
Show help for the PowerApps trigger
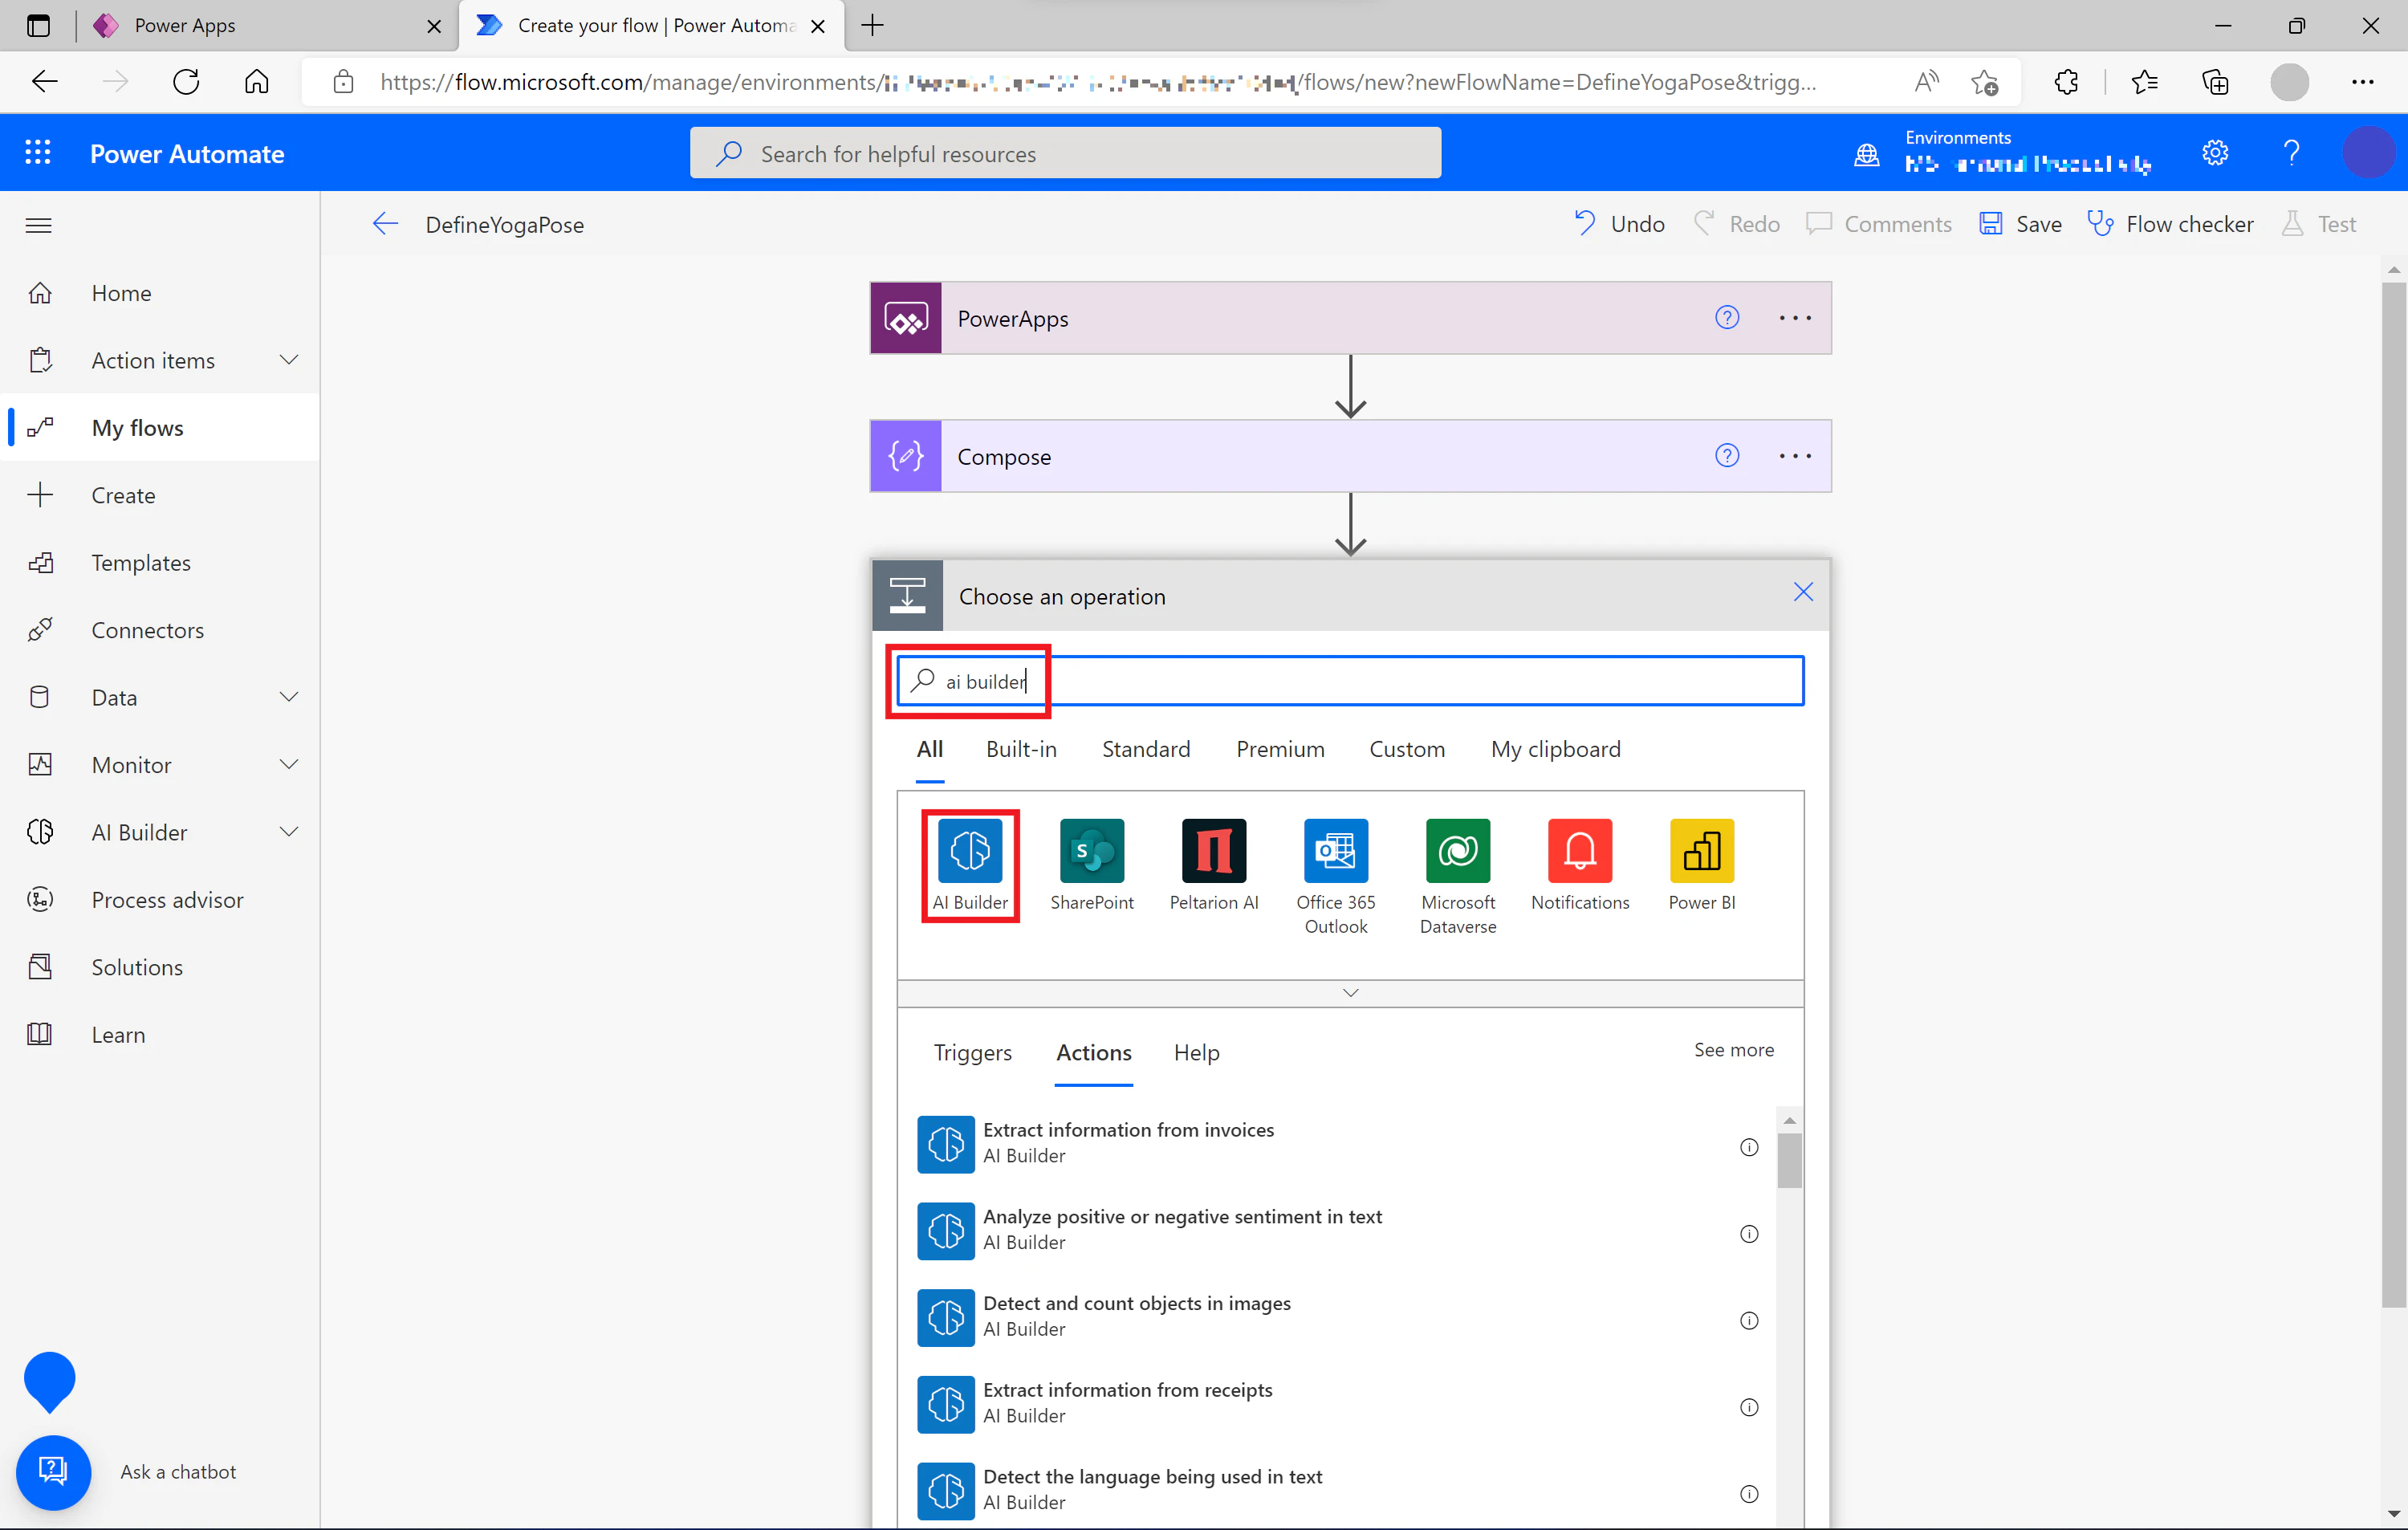point(1726,318)
